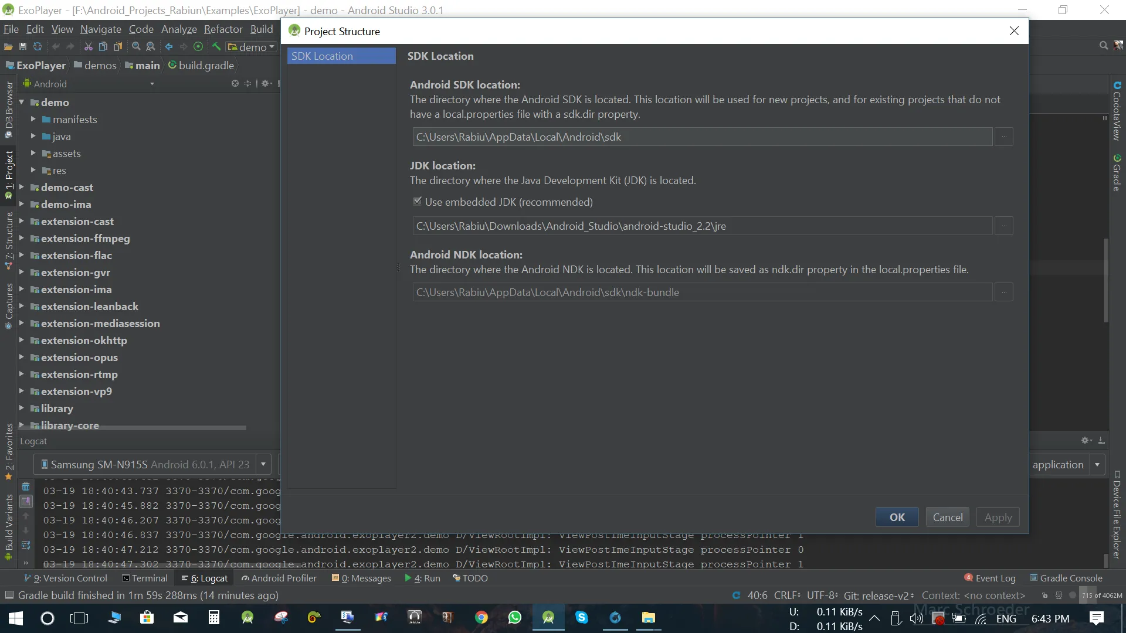The image size is (1126, 633).
Task: Click the Sync Project refresh icon
Action: (38, 47)
